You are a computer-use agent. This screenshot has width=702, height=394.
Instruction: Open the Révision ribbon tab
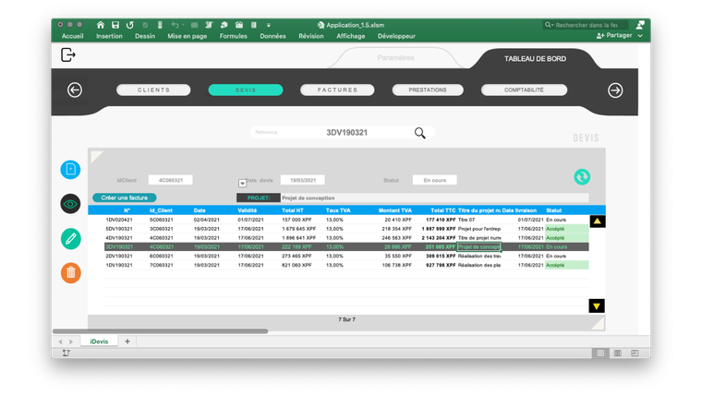tap(311, 36)
